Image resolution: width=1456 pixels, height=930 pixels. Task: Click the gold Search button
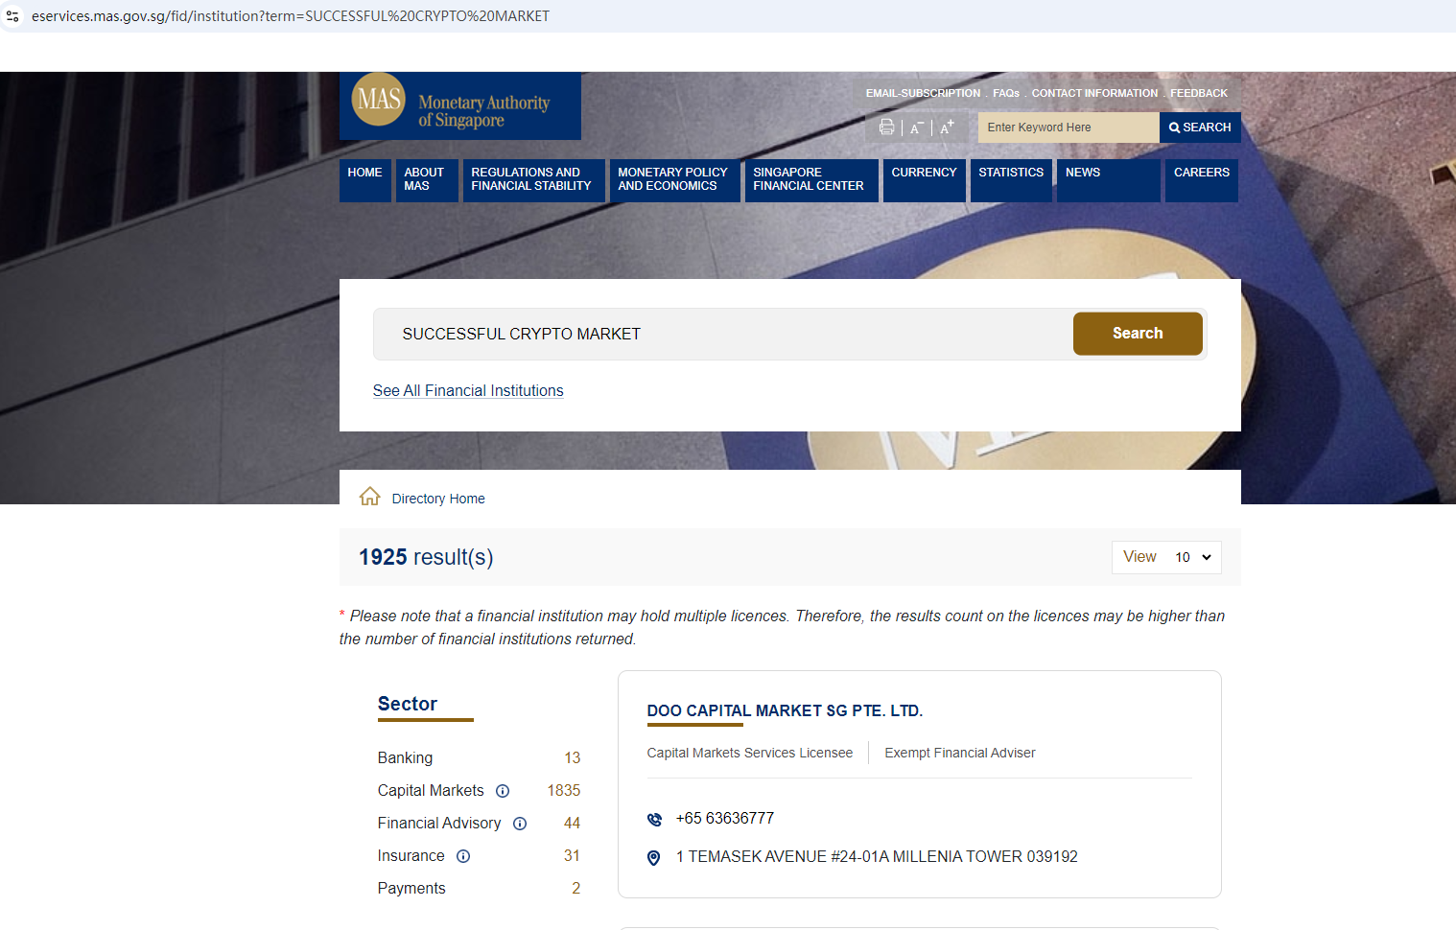(1138, 334)
